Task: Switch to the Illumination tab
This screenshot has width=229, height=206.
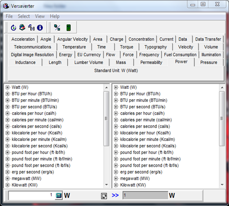Action: [x=211, y=55]
